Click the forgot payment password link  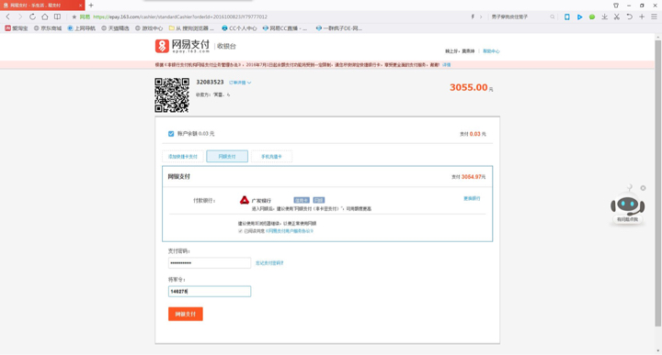[x=269, y=262]
